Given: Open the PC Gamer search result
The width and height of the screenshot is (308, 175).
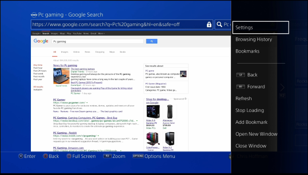Looking at the screenshot, I should [59, 100].
